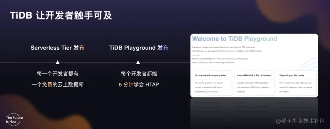Open the "Play with your SQL freely" card

[297, 83]
